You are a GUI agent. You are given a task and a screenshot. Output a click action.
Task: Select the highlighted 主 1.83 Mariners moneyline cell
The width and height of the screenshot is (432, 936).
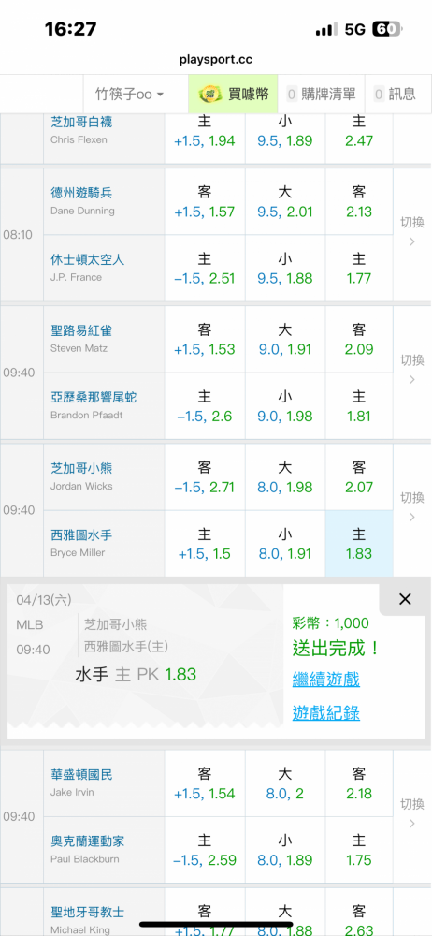359,543
